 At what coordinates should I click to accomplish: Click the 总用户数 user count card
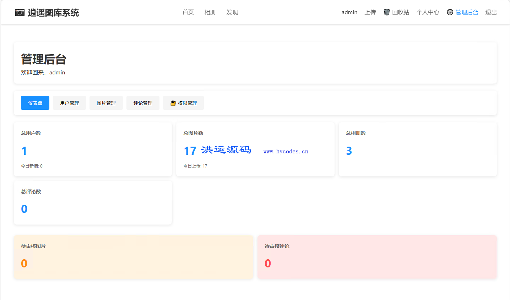click(x=93, y=149)
